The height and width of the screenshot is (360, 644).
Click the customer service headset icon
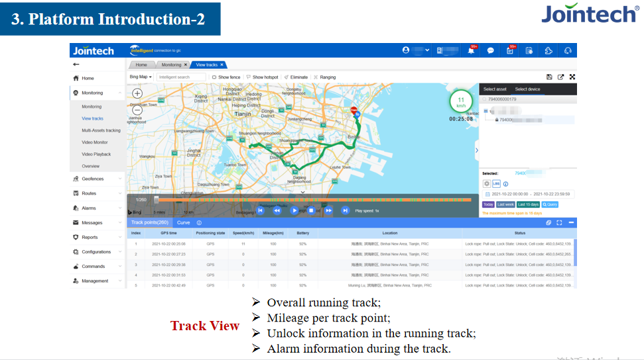pyautogui.click(x=568, y=51)
